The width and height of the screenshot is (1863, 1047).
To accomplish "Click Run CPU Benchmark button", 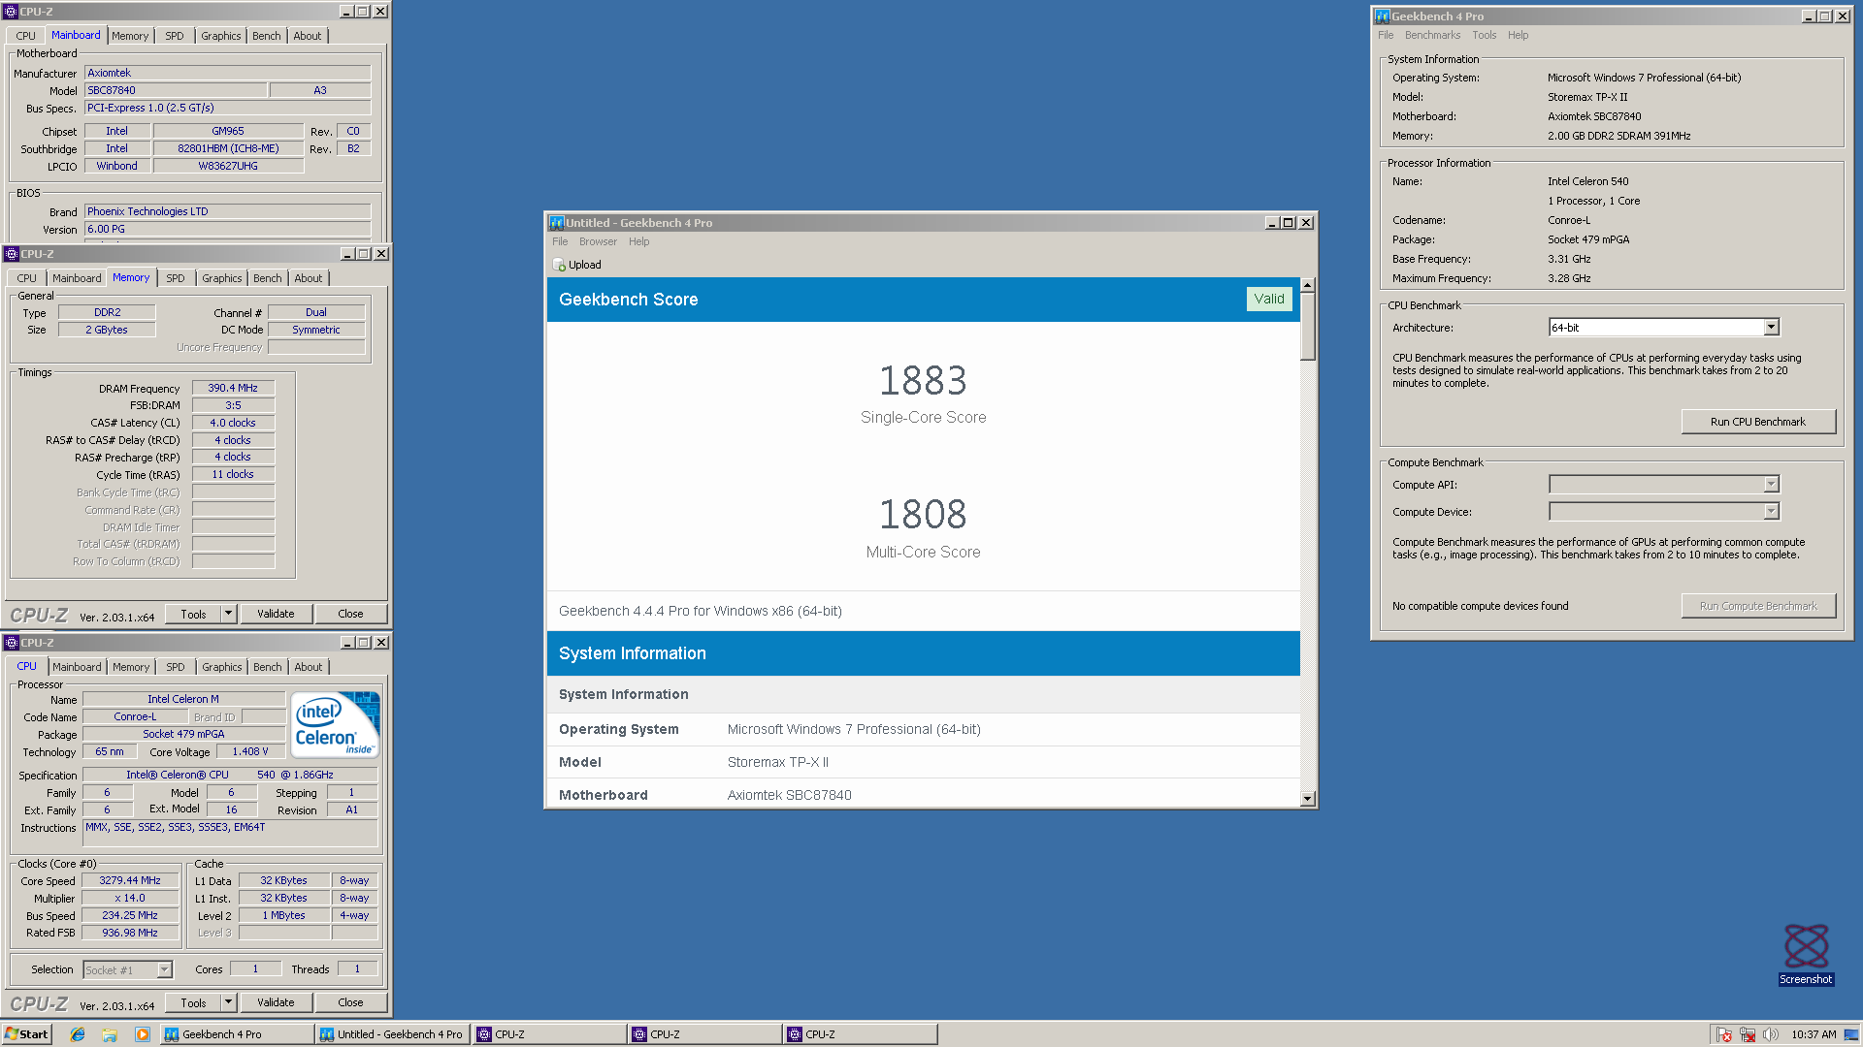I will [x=1758, y=422].
